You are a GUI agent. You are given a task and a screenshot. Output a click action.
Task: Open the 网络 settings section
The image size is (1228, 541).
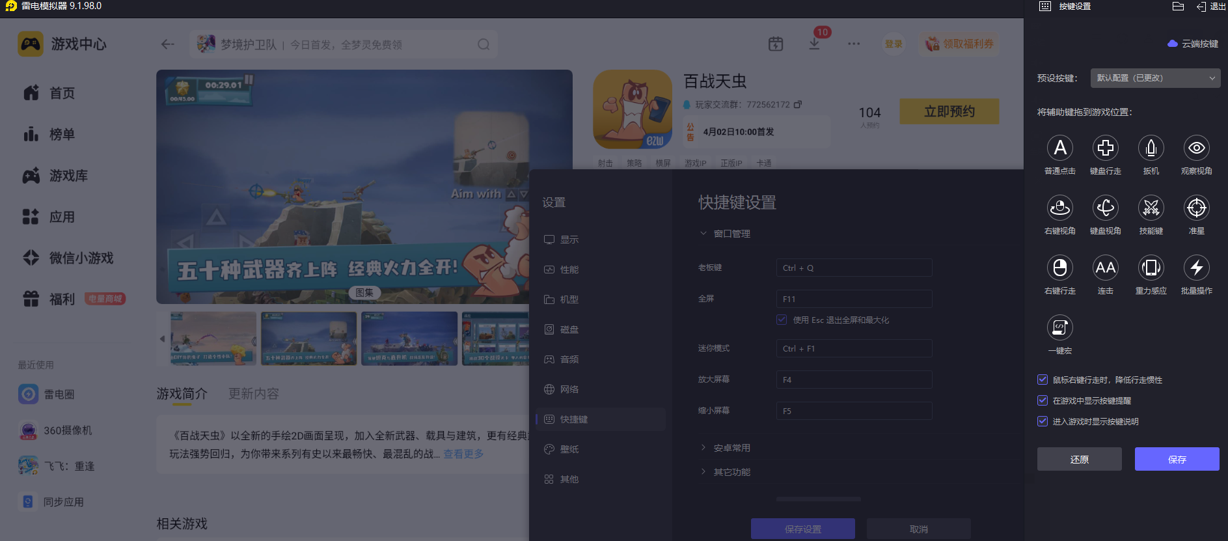pos(601,389)
